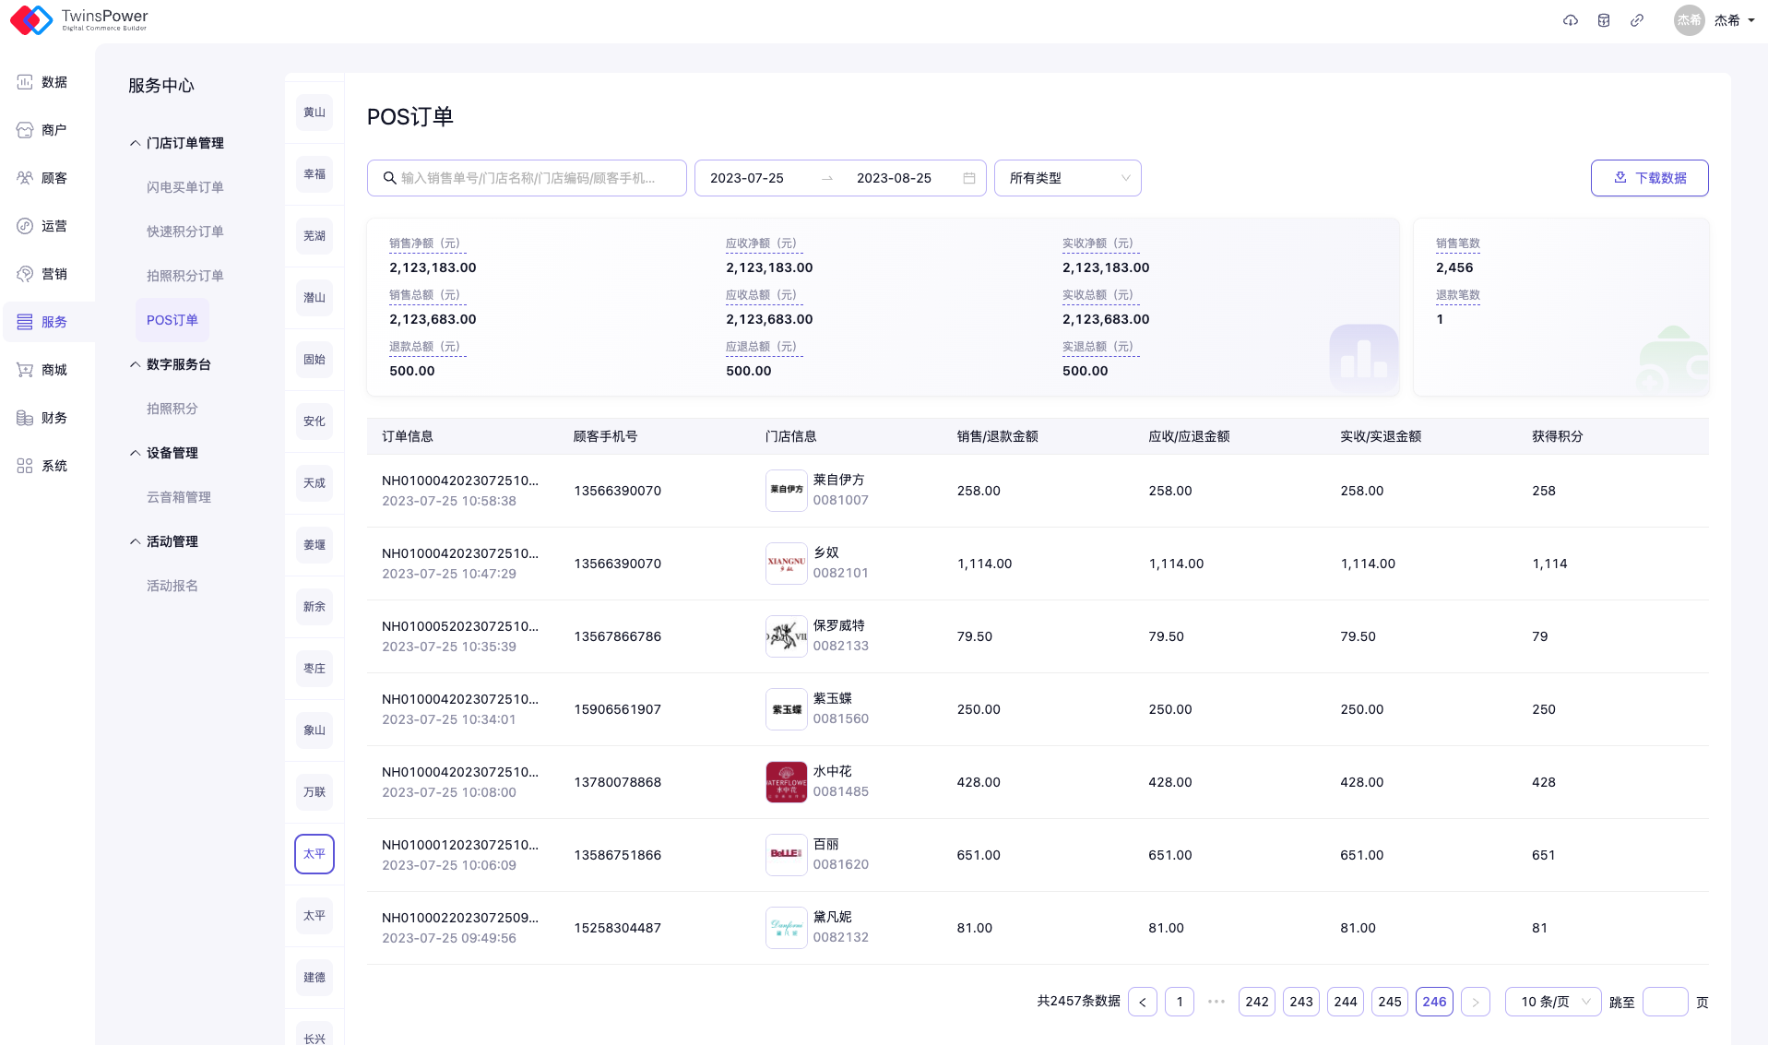Click the 水中花 store logo thumbnail
Image resolution: width=1768 pixels, height=1045 pixels.
pyautogui.click(x=786, y=782)
